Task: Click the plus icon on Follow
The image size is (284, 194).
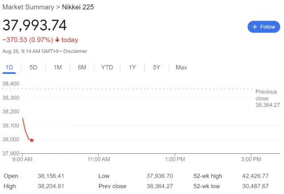Action: click(255, 27)
